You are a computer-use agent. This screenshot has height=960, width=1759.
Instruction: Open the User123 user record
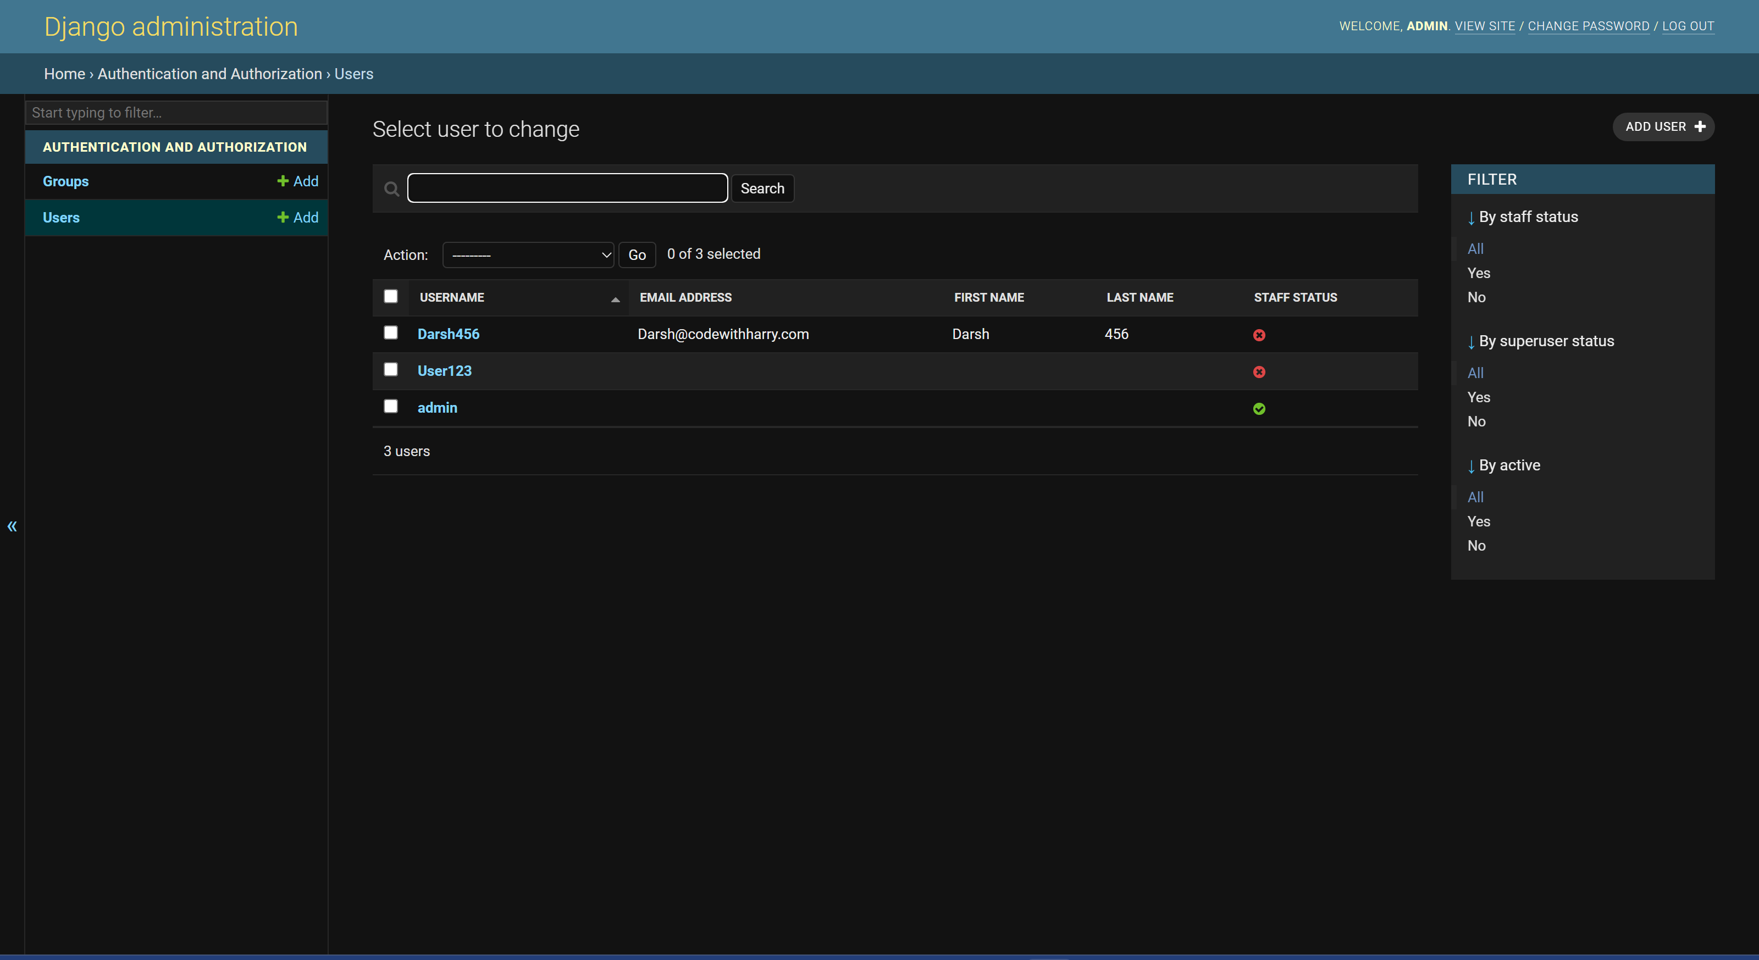(x=445, y=371)
